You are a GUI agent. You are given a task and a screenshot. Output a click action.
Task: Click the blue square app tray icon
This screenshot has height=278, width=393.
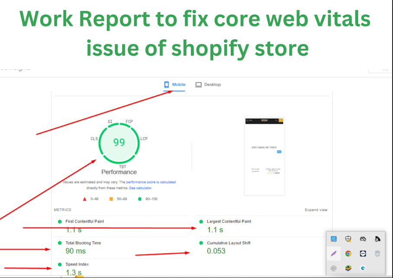[x=334, y=239]
